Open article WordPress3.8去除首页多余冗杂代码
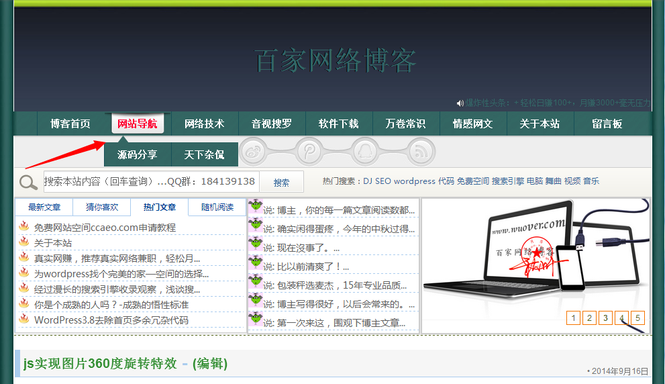 coord(111,320)
